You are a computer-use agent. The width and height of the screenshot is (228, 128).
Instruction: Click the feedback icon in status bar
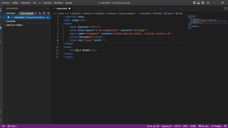[x=225, y=126]
